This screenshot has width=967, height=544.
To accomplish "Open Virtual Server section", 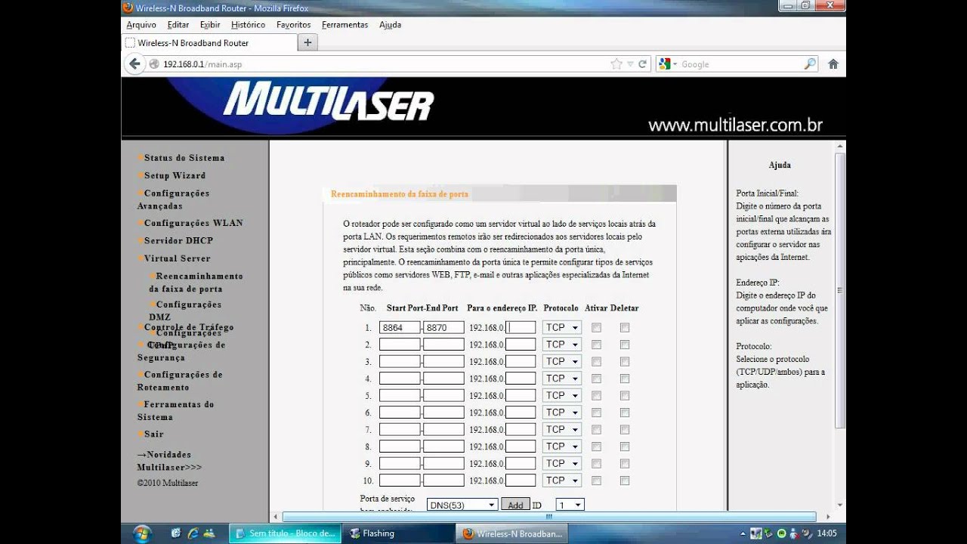I will point(178,258).
